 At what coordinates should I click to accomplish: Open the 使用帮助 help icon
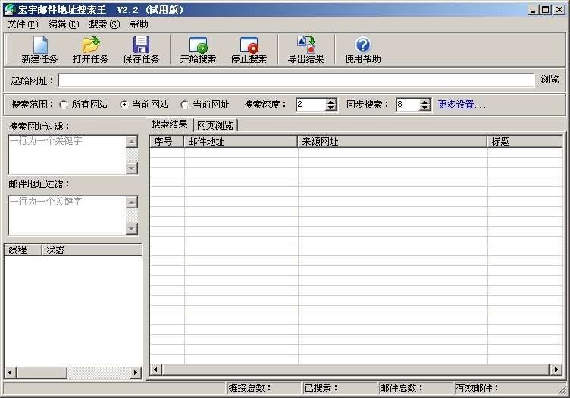tap(363, 45)
